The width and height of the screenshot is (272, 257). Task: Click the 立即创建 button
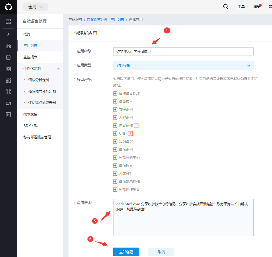click(x=126, y=252)
